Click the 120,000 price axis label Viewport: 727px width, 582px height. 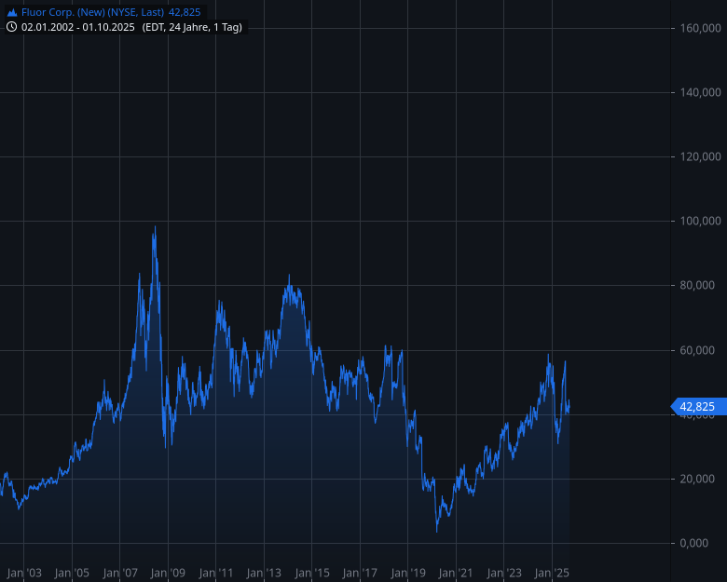tap(701, 157)
